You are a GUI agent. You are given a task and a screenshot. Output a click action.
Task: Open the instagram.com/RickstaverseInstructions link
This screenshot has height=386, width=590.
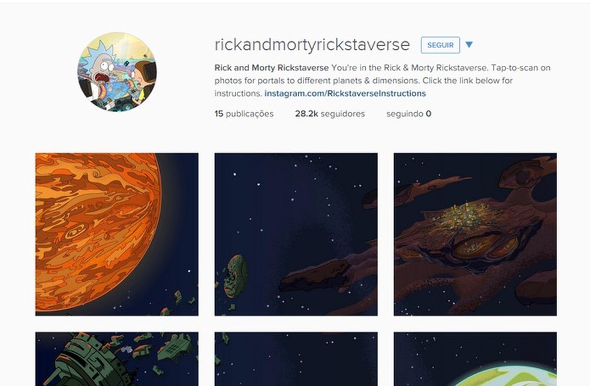click(x=345, y=94)
